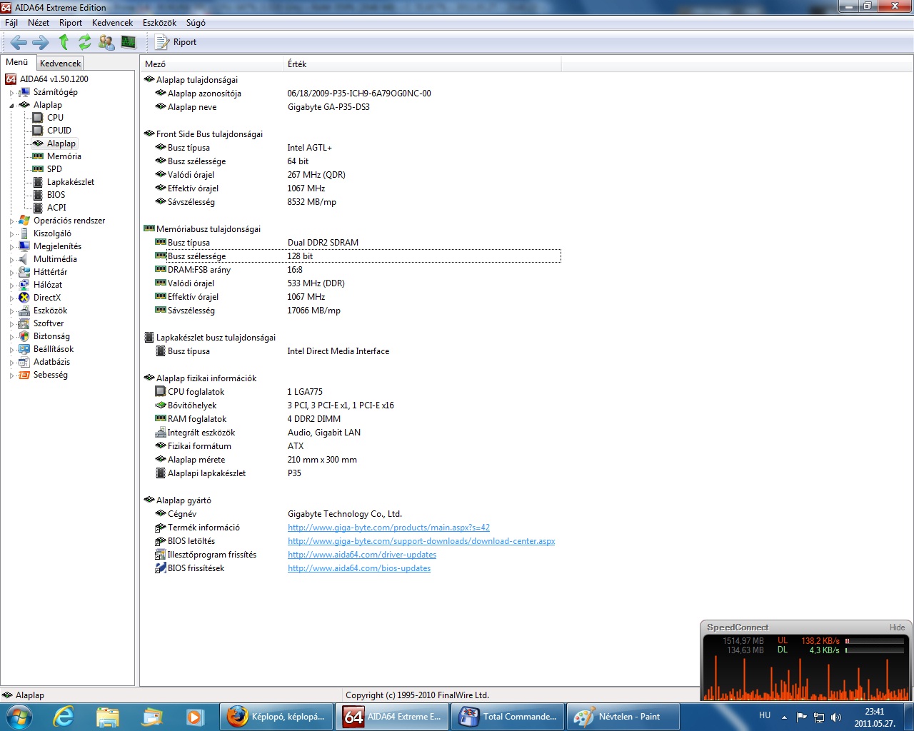Image resolution: width=914 pixels, height=731 pixels.
Task: Collapse the Alaplap tree node
Action: pos(11,106)
